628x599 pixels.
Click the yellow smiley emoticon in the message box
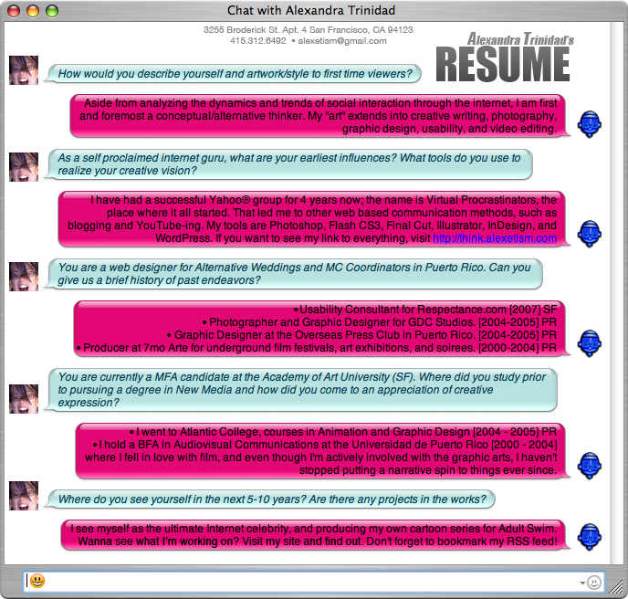pyautogui.click(x=37, y=581)
